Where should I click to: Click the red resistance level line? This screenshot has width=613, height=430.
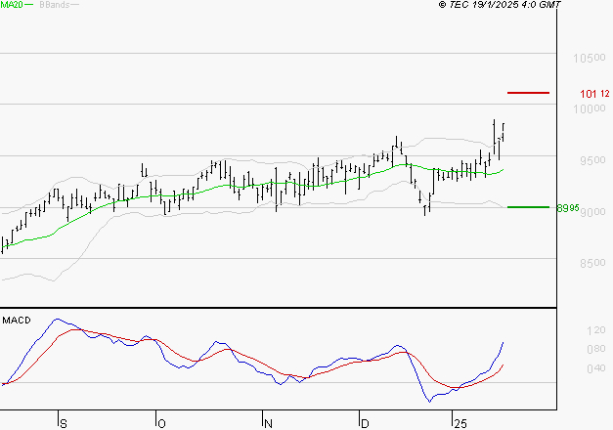[528, 93]
